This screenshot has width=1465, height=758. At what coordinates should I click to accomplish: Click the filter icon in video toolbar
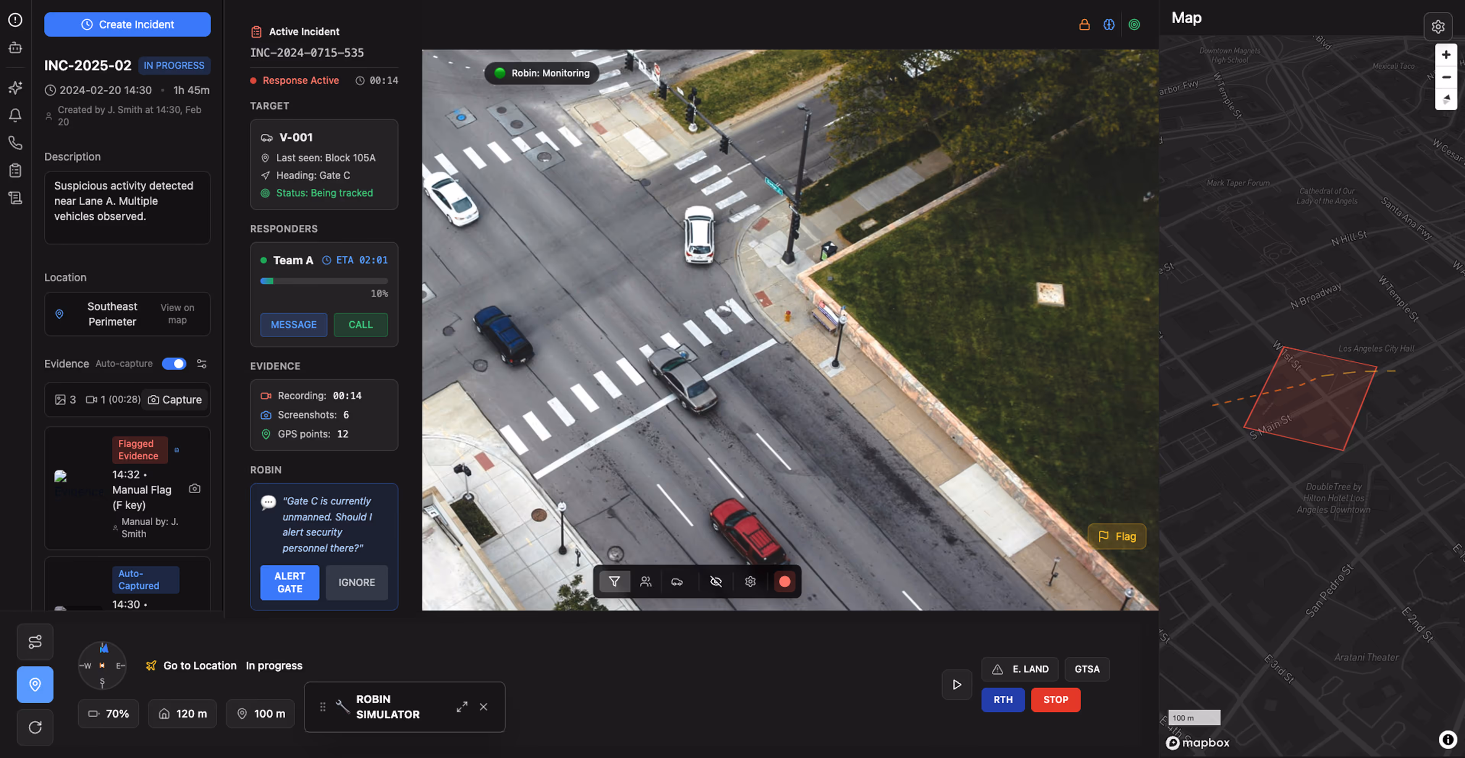[x=614, y=581]
